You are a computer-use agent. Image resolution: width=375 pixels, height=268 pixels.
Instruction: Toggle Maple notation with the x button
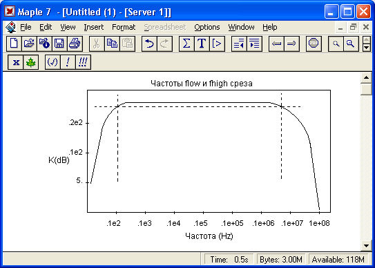(16, 62)
